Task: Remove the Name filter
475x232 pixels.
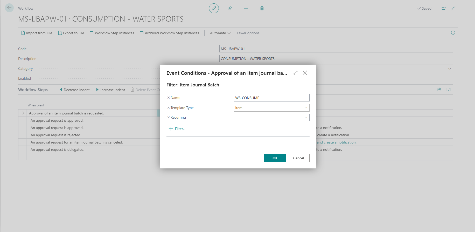Action: tap(169, 98)
